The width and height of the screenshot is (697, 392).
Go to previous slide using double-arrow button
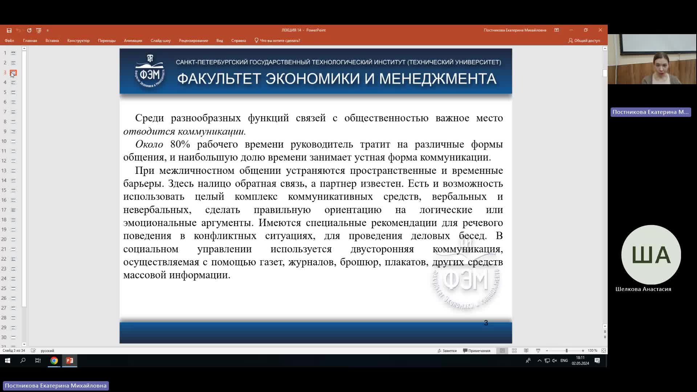click(605, 332)
